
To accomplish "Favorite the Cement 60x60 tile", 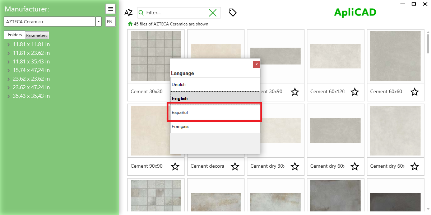I will [414, 92].
